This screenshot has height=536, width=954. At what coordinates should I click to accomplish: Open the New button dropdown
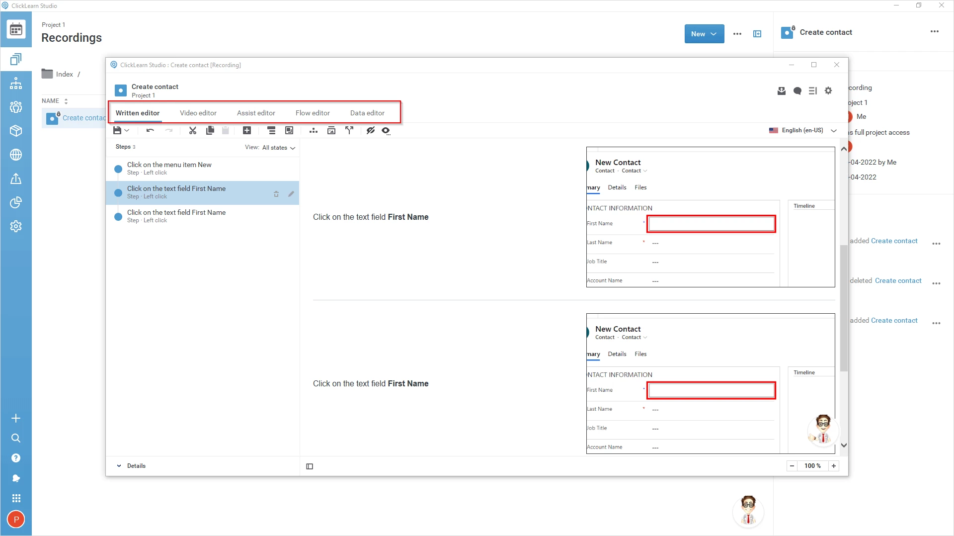pyautogui.click(x=704, y=34)
